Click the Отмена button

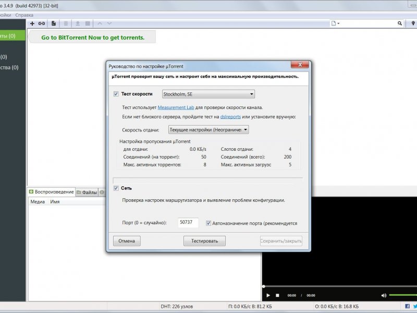127,241
